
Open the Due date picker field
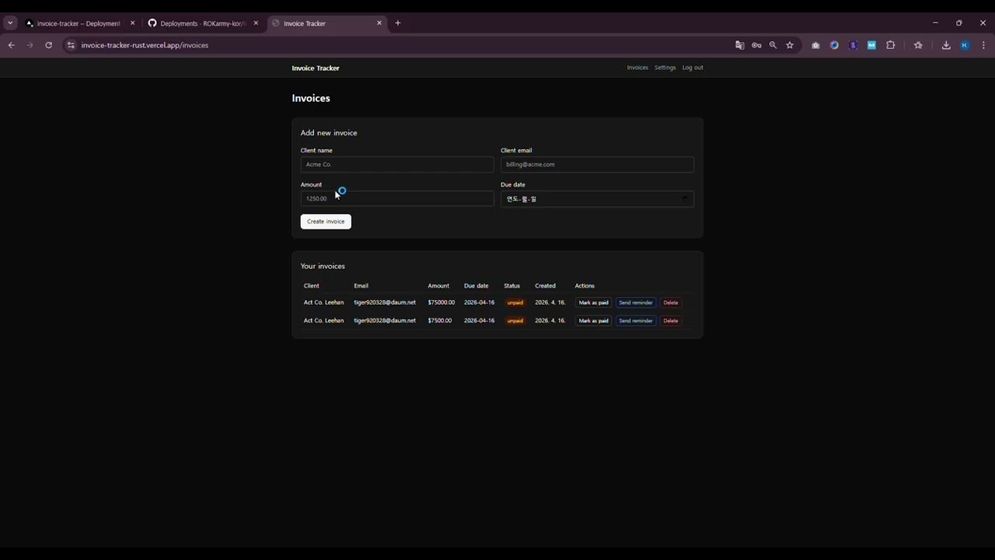(x=596, y=198)
